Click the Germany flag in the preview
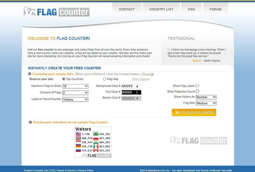Image resolution: width=255 pixels, height=172 pixels. coord(78,146)
